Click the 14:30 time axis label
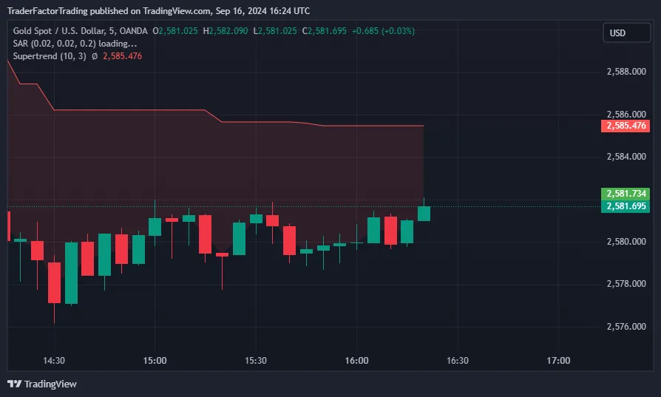 [x=54, y=361]
